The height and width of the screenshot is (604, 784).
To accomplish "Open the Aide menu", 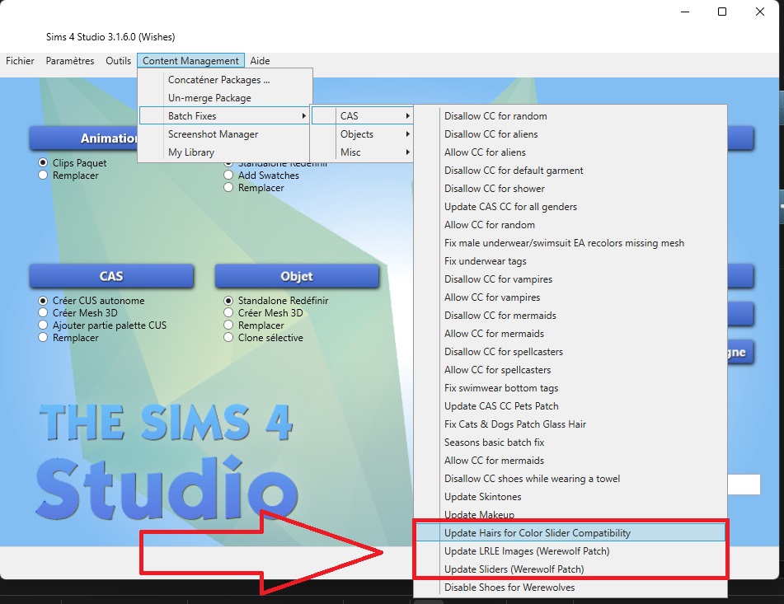I will (x=260, y=60).
